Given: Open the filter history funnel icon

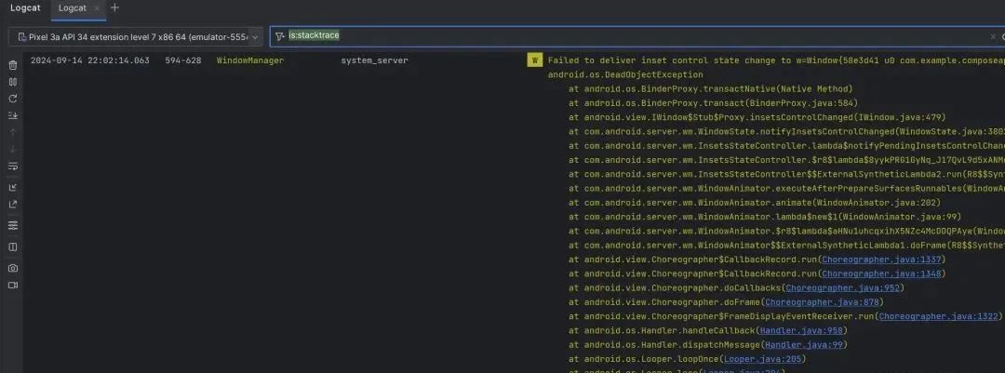Looking at the screenshot, I should click(x=279, y=36).
